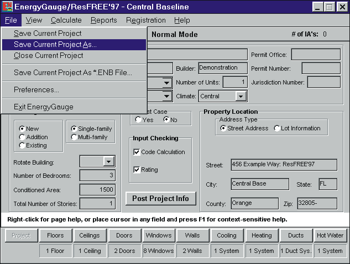Click the Post Project Info button
Viewport: 350px width, 264px height.
pyautogui.click(x=161, y=198)
